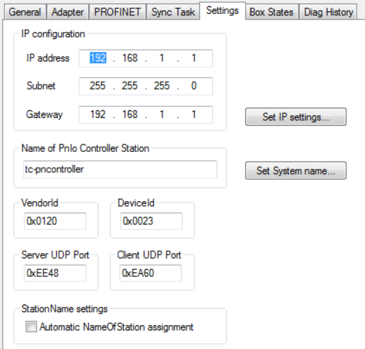Show the Diag History tab
This screenshot has width=365, height=349.
pos(328,12)
